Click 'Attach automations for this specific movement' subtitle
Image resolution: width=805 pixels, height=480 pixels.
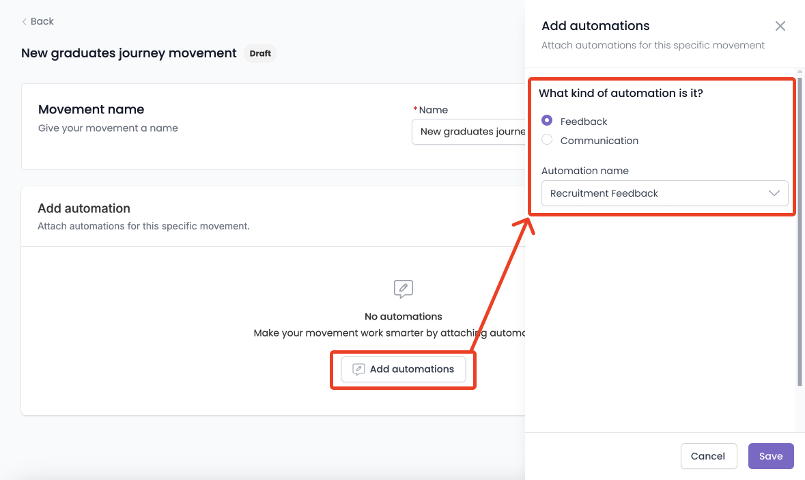point(653,45)
